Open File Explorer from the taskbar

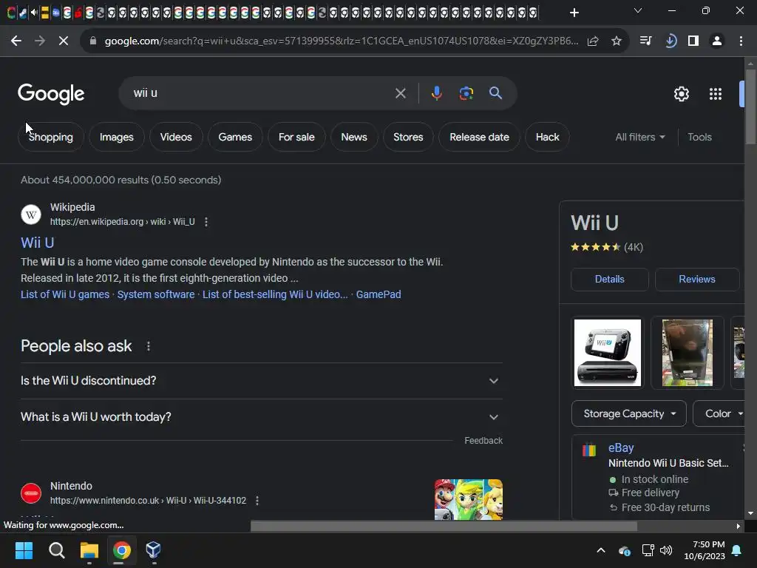pos(89,550)
